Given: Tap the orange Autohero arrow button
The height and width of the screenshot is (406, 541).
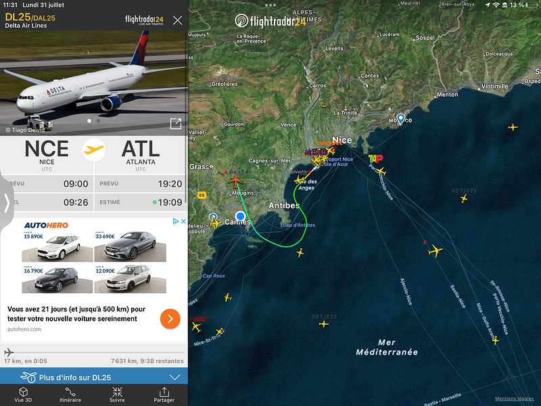Looking at the screenshot, I should (x=170, y=319).
